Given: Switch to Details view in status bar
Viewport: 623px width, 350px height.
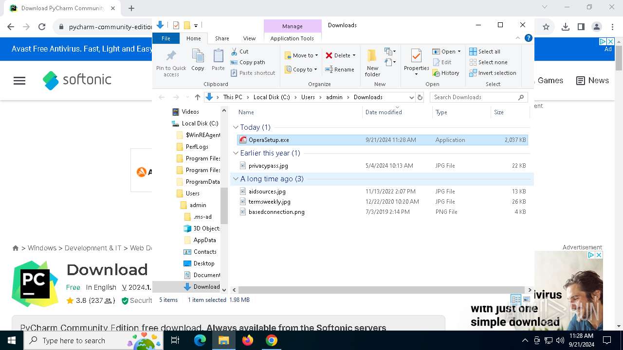Looking at the screenshot, I should coord(515,299).
